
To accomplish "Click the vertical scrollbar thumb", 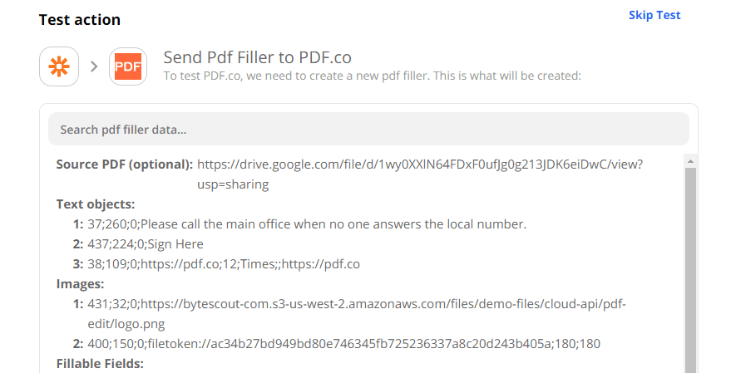I will (690, 266).
